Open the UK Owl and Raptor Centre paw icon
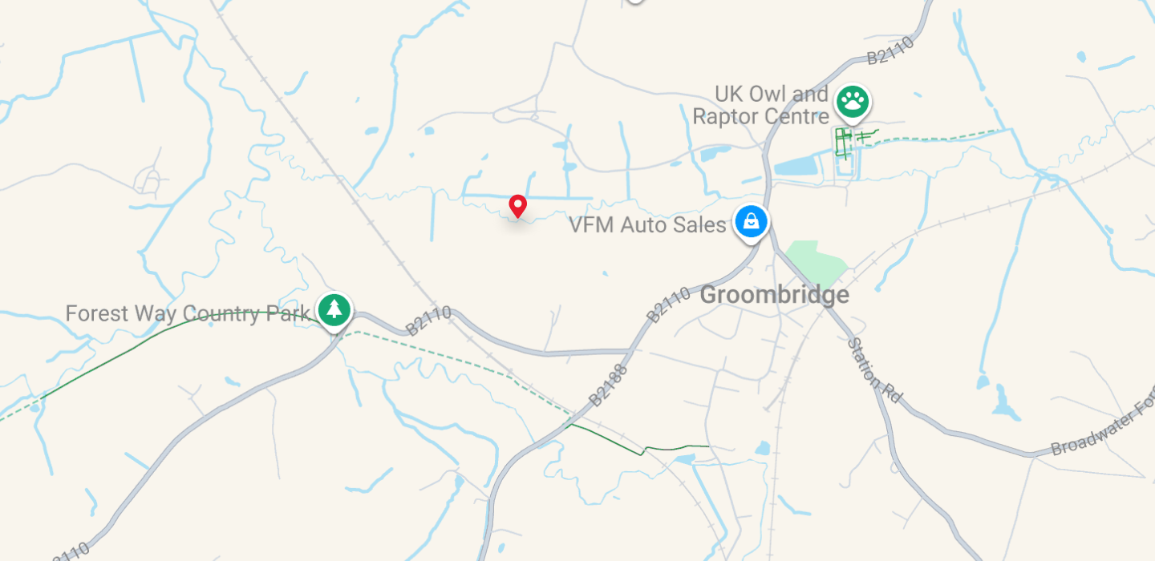 pos(852,102)
